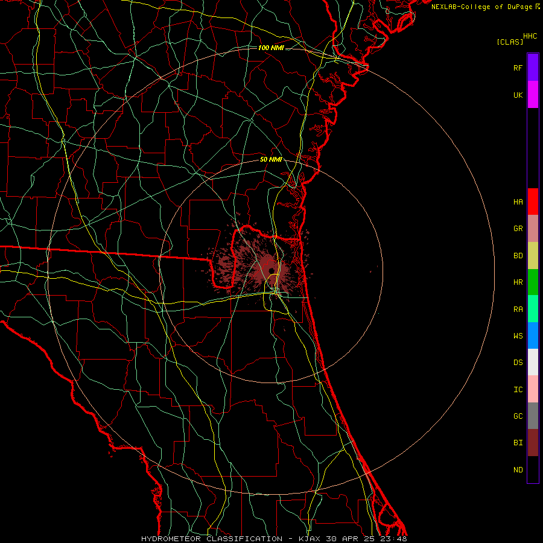The height and width of the screenshot is (543, 543).
Task: Click the DS legend label
Action: (518, 363)
